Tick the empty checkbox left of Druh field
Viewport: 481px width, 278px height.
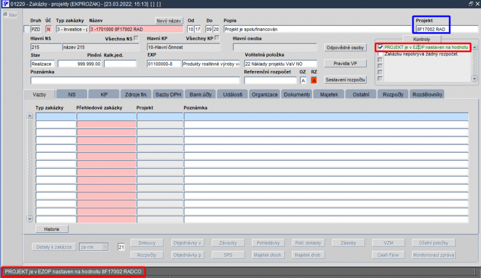[x=26, y=29]
